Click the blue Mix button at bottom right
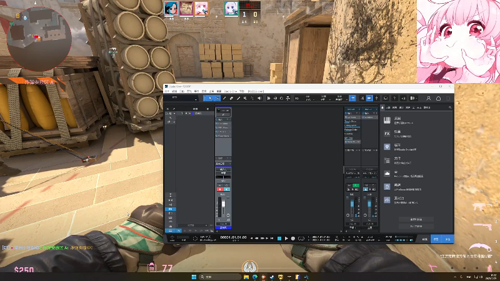The width and height of the screenshot is (500, 281). tap(436, 239)
